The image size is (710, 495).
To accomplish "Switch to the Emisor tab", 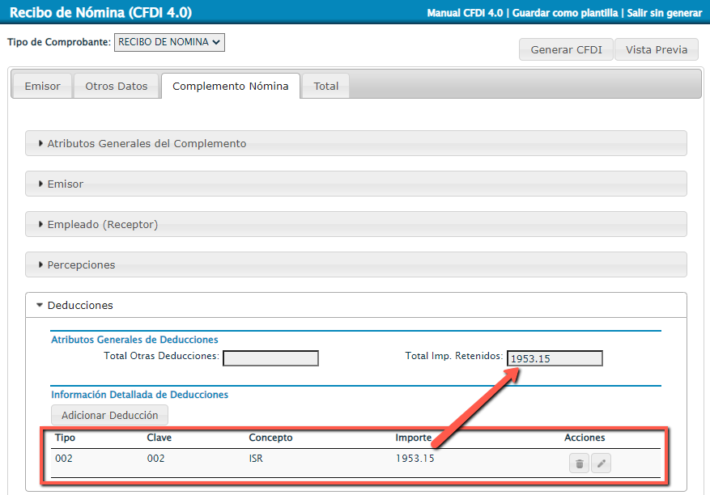I will [42, 86].
